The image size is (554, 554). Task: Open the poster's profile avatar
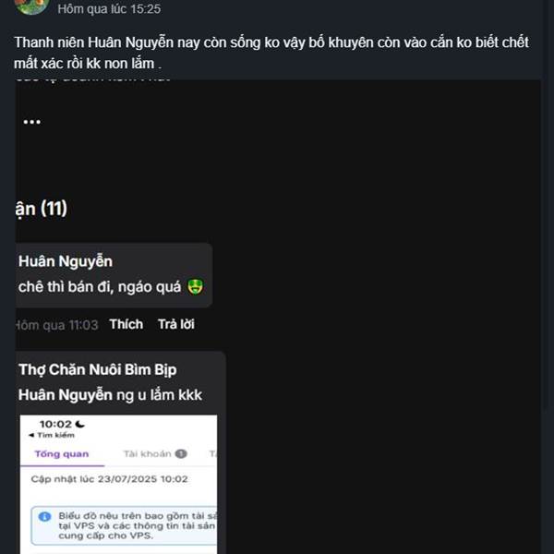tap(31, 7)
